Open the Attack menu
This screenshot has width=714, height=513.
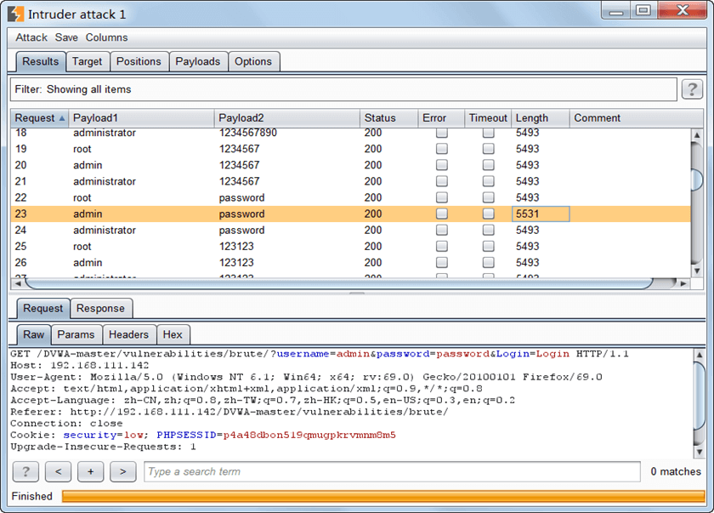click(x=31, y=37)
